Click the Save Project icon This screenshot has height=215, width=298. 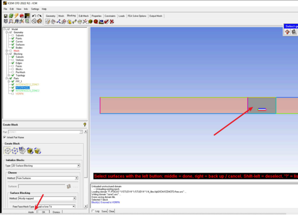coord(5,16)
